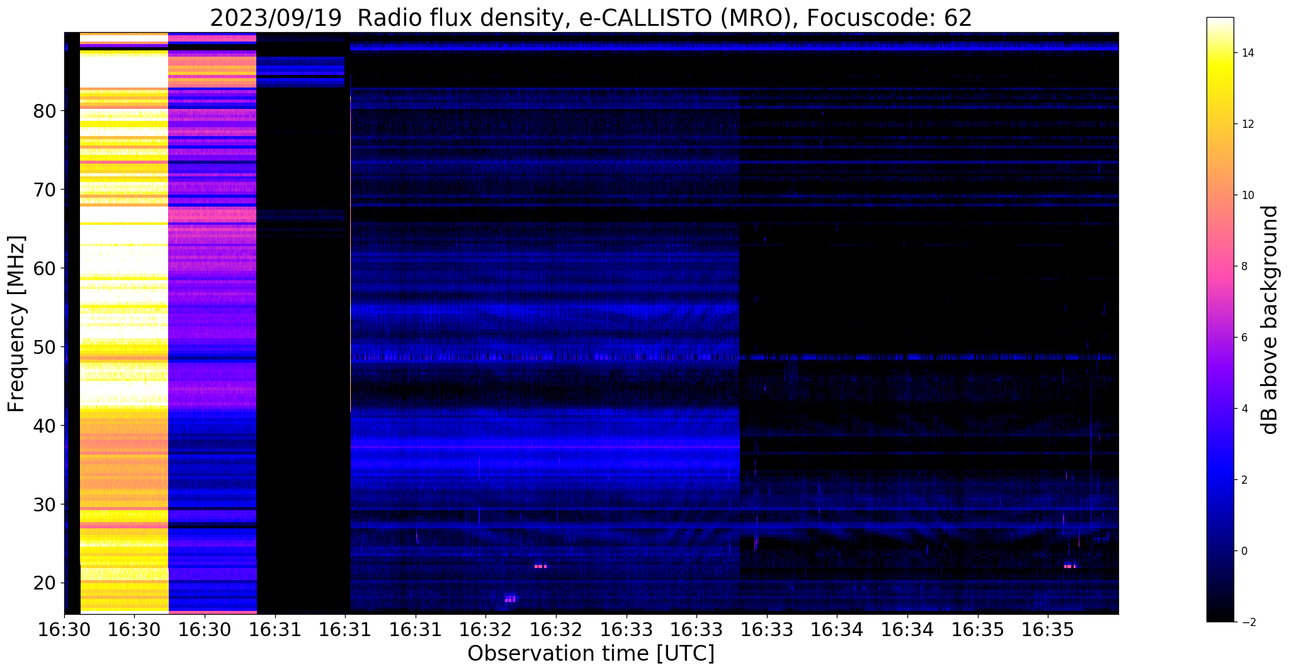The height and width of the screenshot is (672, 1289).
Task: Click the first 16:32 time tick label
Action: pos(486,629)
